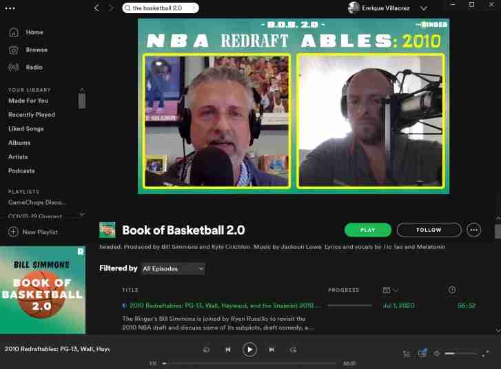The image size is (501, 369).
Task: Adjust the volume slider
Action: (462, 354)
